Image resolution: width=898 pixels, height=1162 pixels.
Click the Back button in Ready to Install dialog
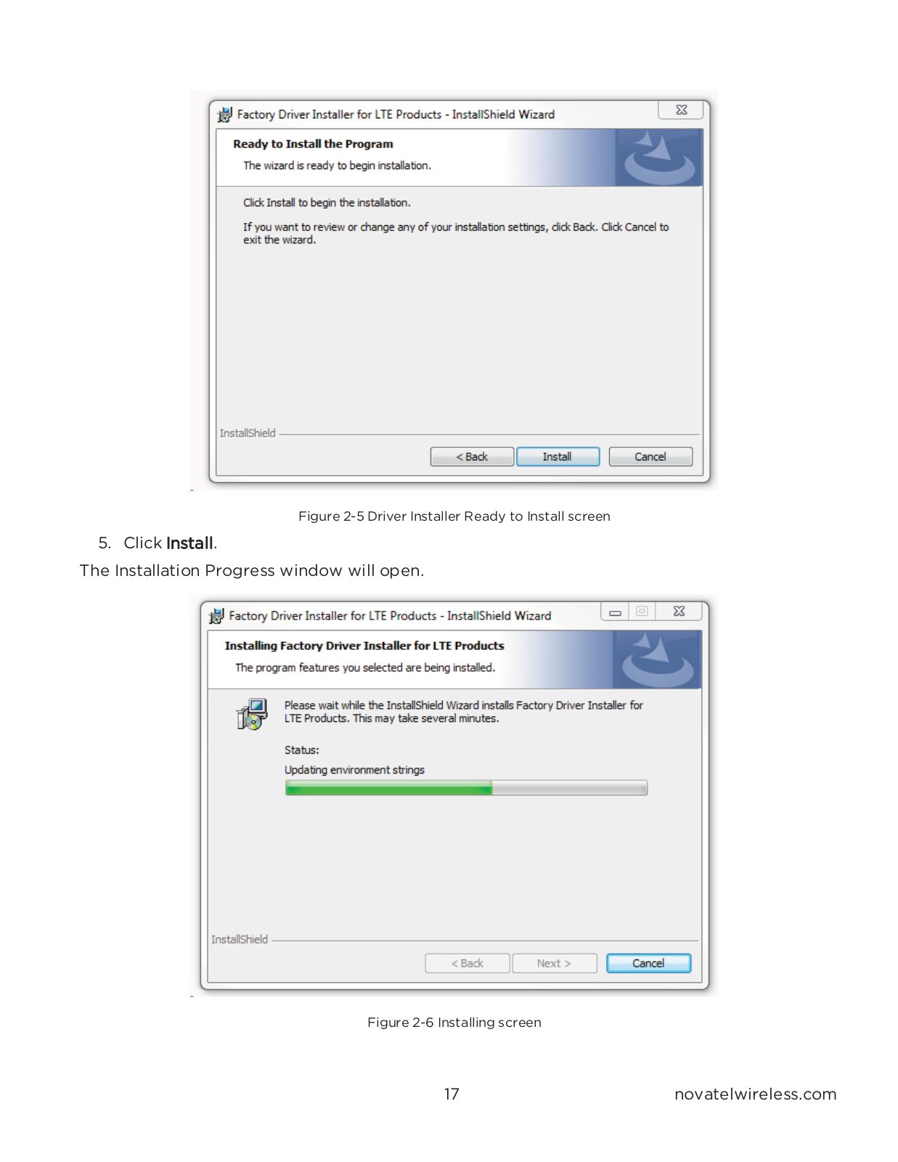coord(472,457)
